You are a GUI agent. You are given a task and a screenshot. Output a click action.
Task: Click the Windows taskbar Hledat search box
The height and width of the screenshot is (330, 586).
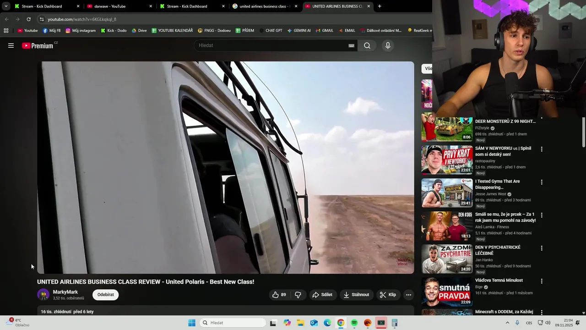(233, 323)
